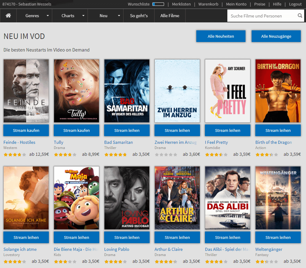The image size is (306, 268).
Task: Open the I Feel Pretty title link
Action: (216, 142)
